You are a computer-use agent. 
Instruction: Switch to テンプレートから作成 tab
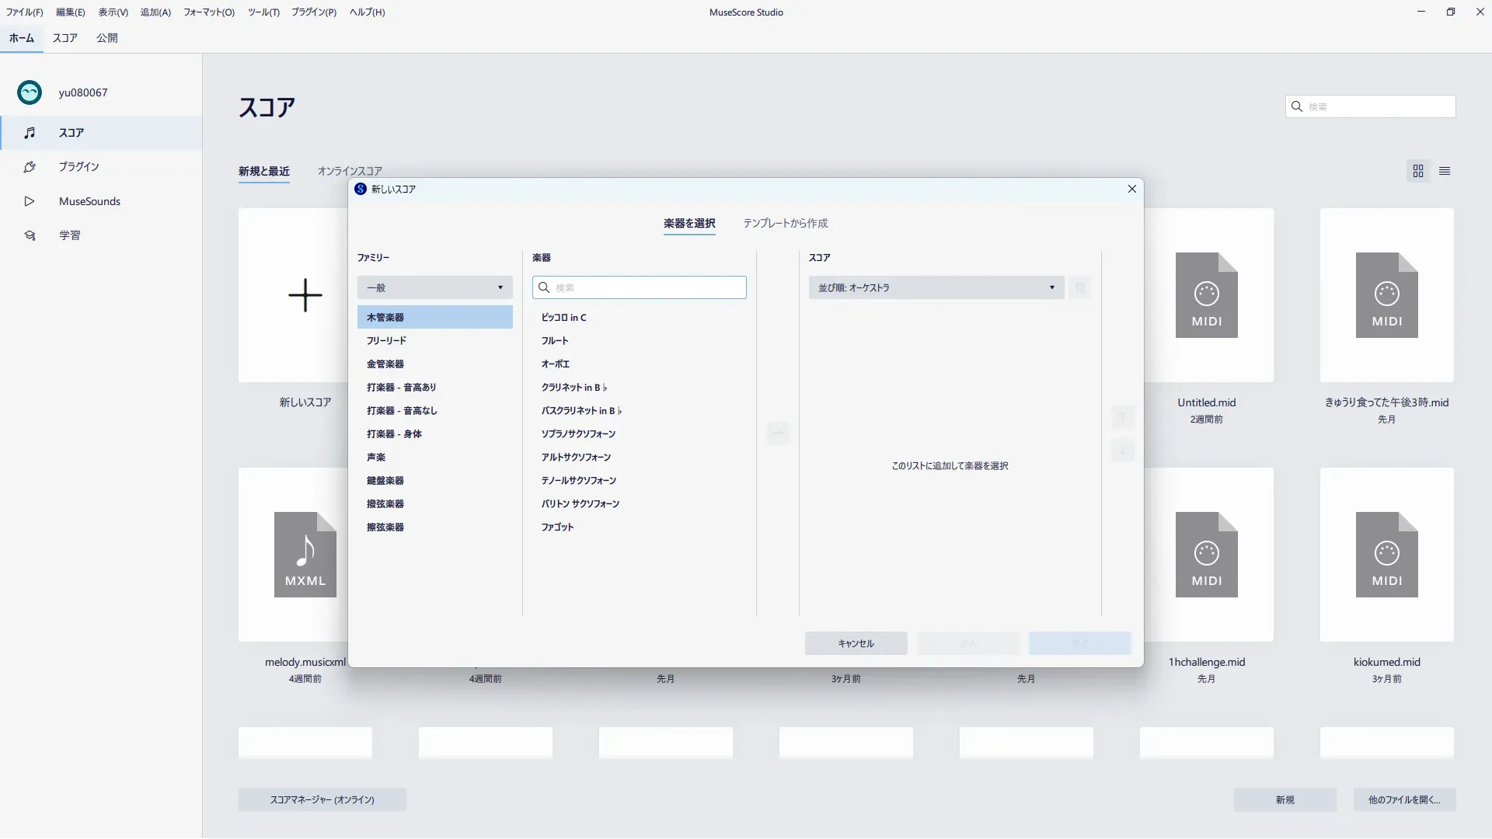point(785,224)
